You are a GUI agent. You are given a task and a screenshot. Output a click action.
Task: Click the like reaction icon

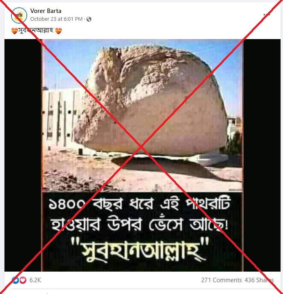(15, 280)
